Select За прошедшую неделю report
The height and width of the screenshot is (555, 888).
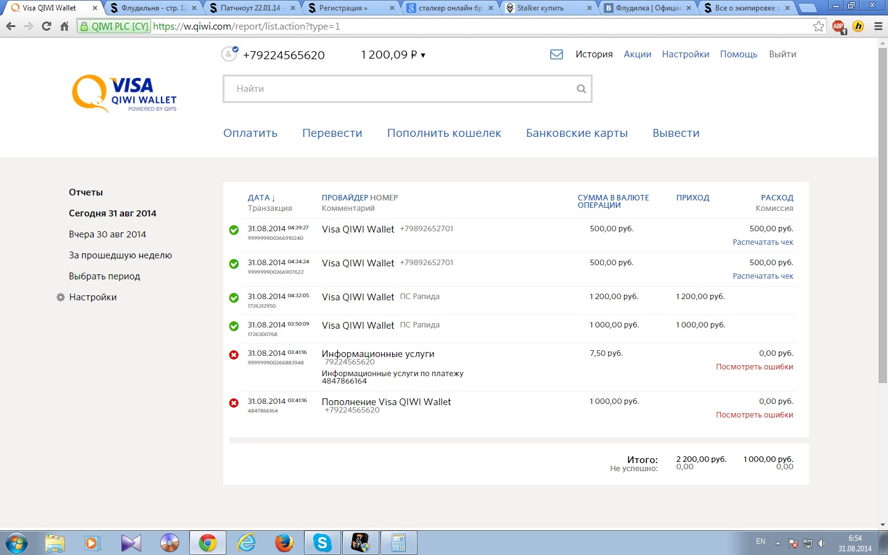120,255
